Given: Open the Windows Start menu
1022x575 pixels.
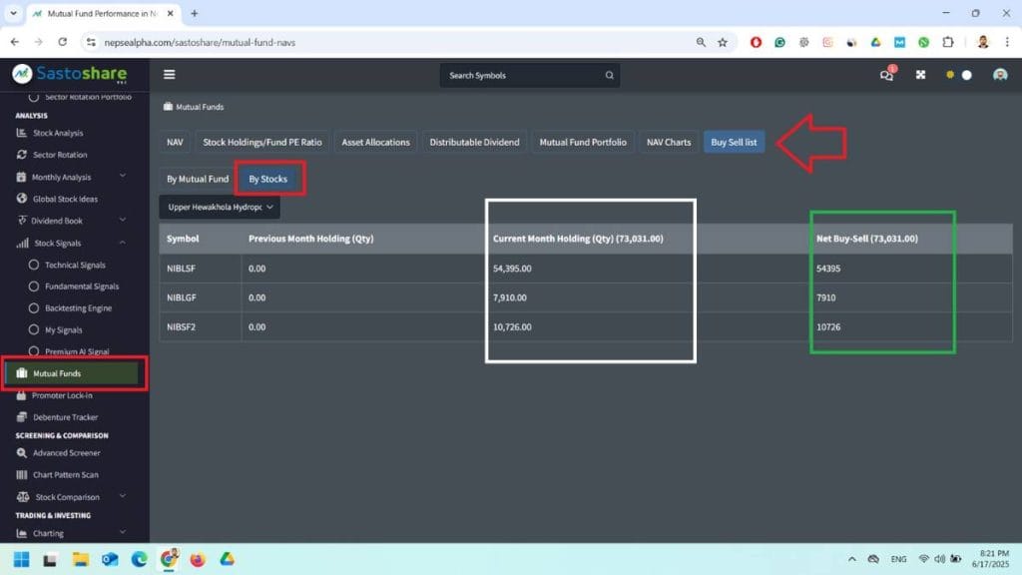Looking at the screenshot, I should pos(22,559).
